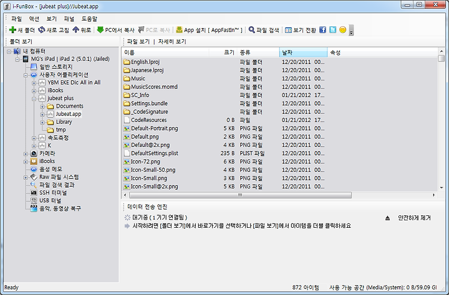Open File Search (파일 검색) magnifier
This screenshot has width=449, height=295.
click(251, 30)
